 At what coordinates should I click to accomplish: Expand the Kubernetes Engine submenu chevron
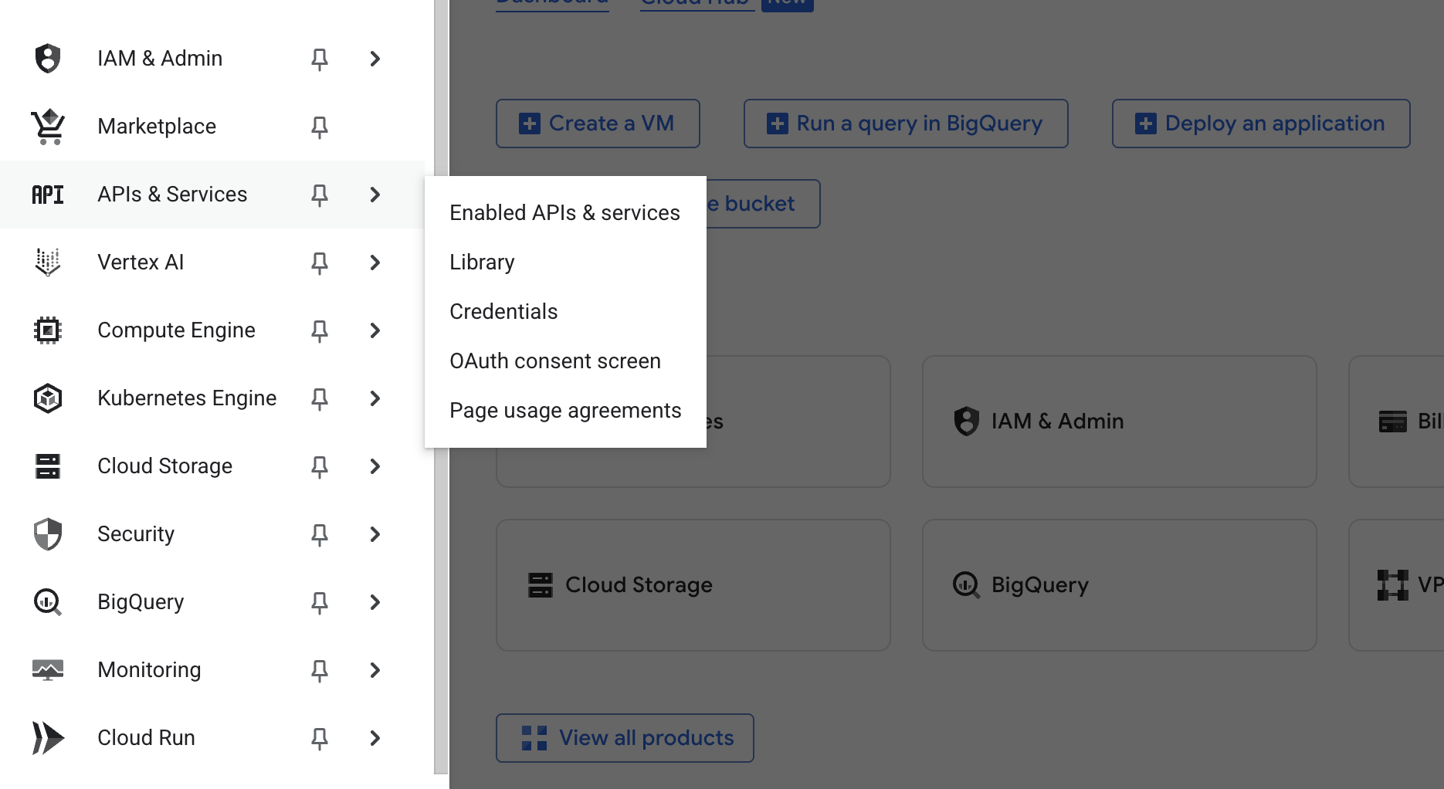click(375, 398)
